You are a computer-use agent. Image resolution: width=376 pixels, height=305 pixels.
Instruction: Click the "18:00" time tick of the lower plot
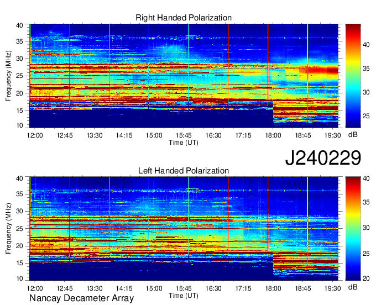[273, 288]
